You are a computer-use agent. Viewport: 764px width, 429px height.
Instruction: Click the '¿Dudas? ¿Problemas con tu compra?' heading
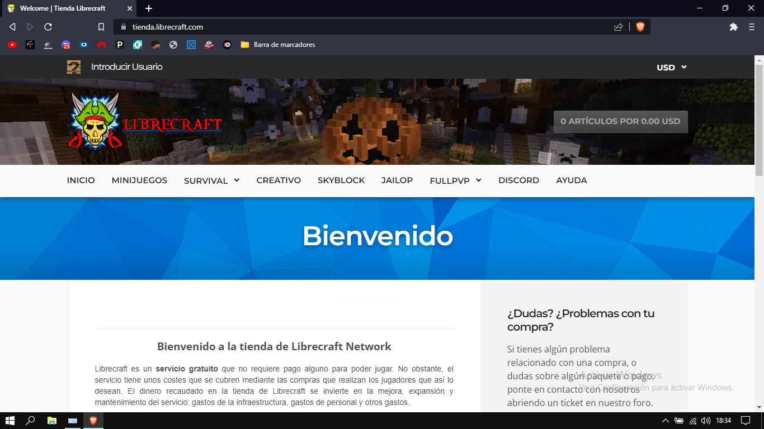coord(581,320)
